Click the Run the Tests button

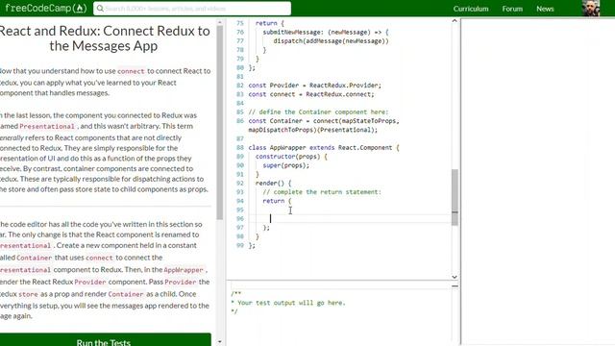(x=104, y=340)
